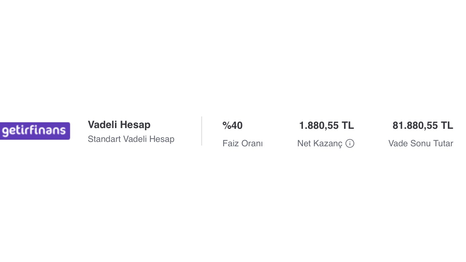Select the Faiz Oranı label
This screenshot has width=466, height=262.
242,143
